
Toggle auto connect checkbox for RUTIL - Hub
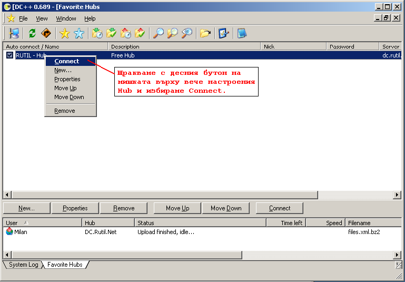pos(10,55)
